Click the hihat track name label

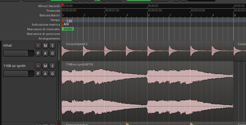(7, 45)
